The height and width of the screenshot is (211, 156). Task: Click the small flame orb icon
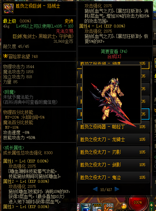(123, 206)
